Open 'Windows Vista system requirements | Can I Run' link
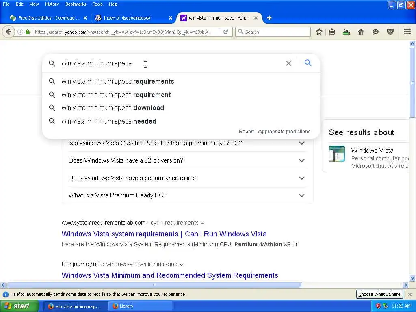Viewport: 416px width, 312px height. tap(164, 234)
